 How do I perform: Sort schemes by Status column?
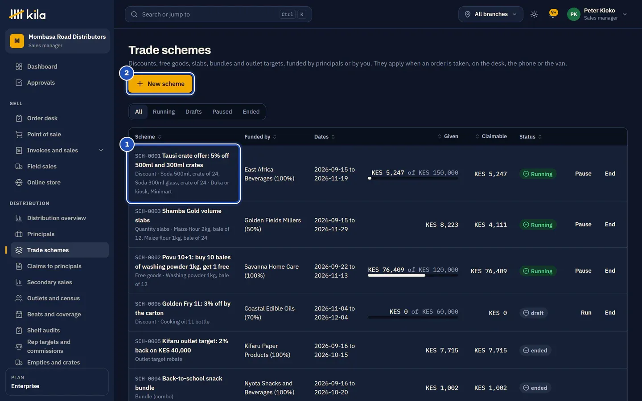[x=531, y=137]
